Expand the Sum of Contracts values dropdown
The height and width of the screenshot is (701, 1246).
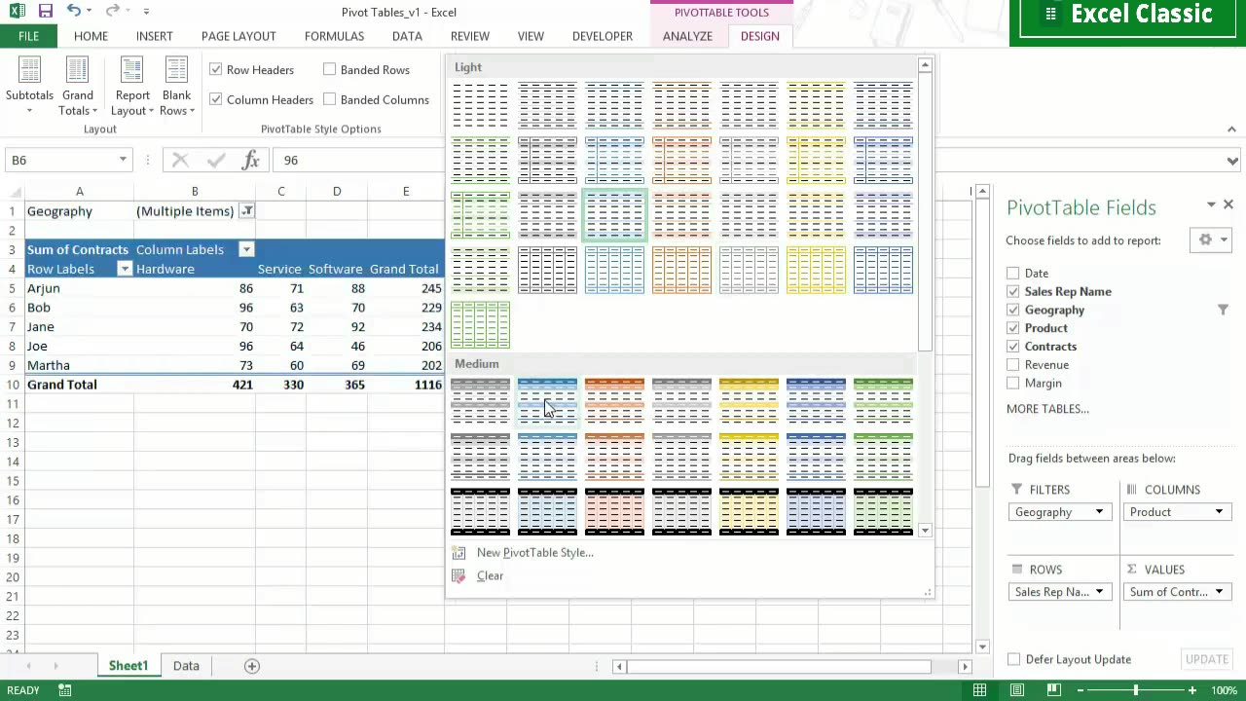point(1219,592)
